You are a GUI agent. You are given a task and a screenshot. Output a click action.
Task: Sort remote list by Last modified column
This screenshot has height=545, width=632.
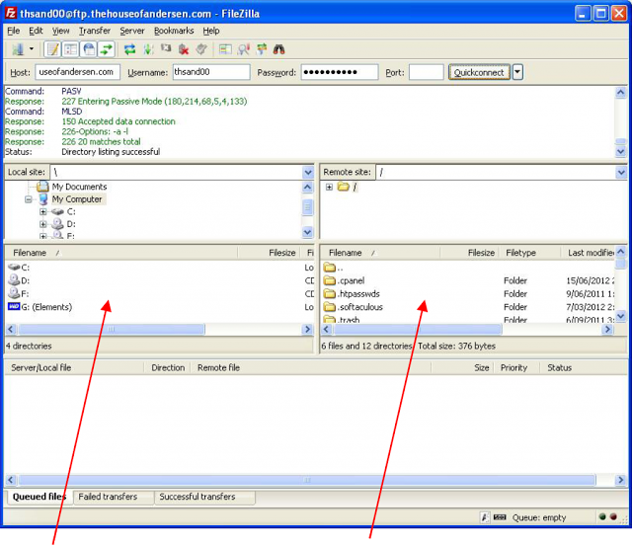tap(589, 253)
